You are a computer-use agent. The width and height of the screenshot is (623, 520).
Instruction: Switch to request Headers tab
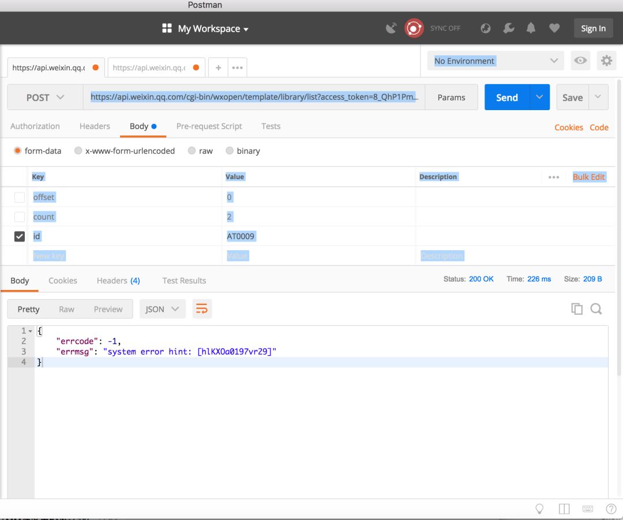pyautogui.click(x=95, y=126)
